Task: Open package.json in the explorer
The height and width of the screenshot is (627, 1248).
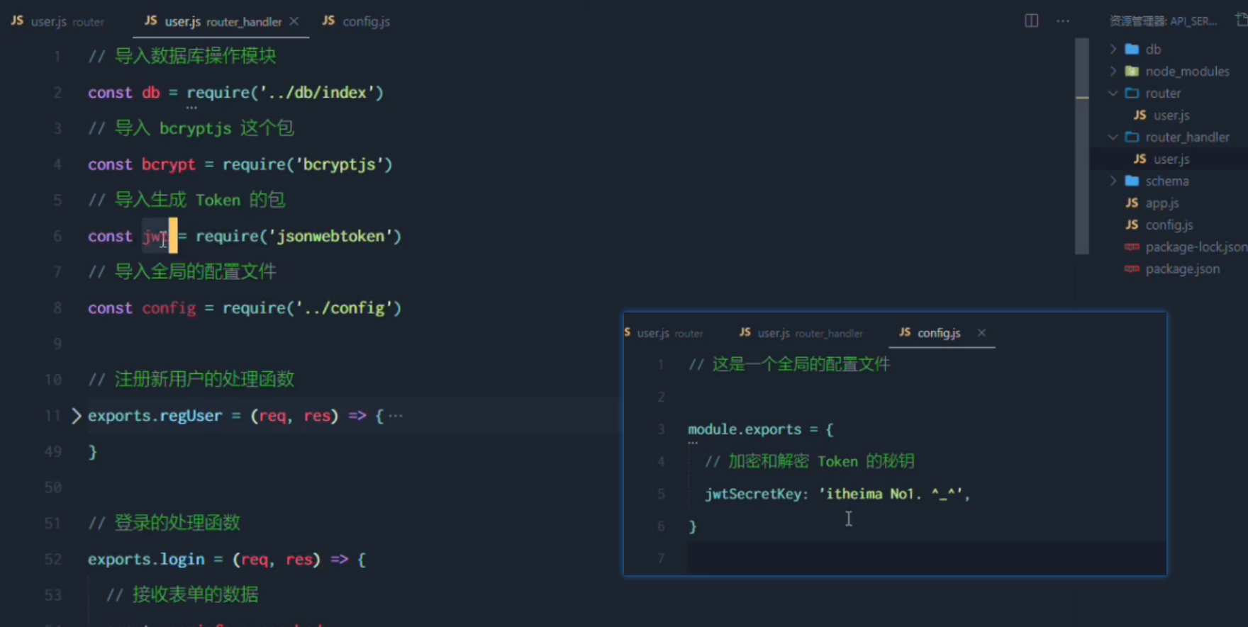Action: pyautogui.click(x=1183, y=269)
